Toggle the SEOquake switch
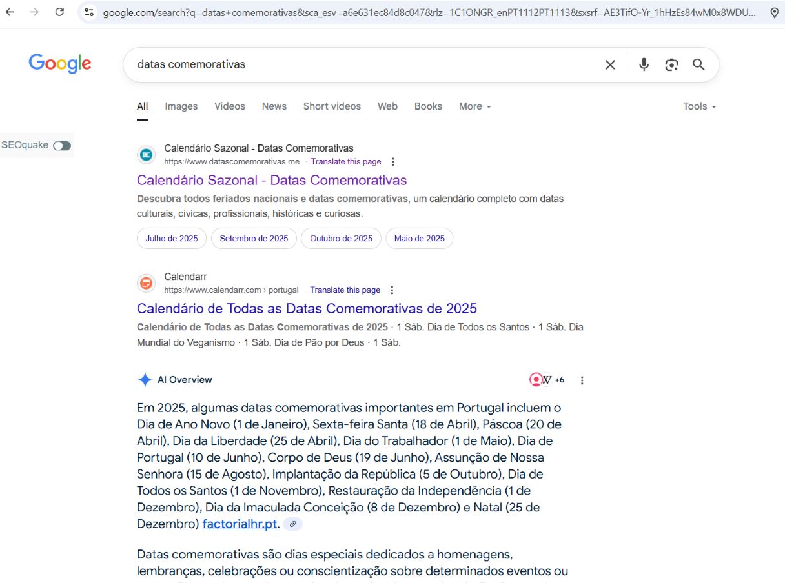785x583 pixels. pos(62,146)
